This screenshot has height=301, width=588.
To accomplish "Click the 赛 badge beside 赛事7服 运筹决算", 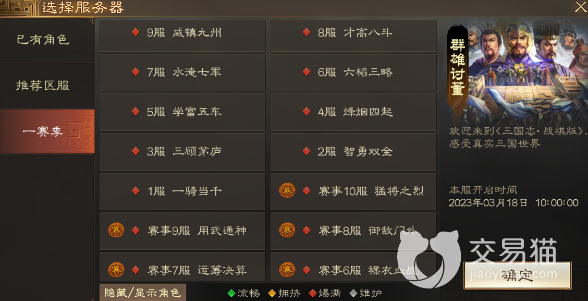I will [x=116, y=270].
